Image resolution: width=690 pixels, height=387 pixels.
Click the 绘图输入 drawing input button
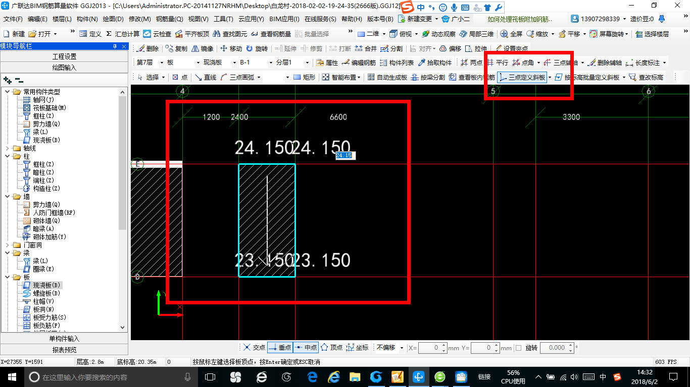click(x=64, y=67)
